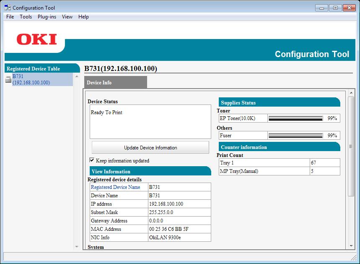Click the Fuser label cell
This screenshot has height=264, width=360.
pyautogui.click(x=243, y=136)
